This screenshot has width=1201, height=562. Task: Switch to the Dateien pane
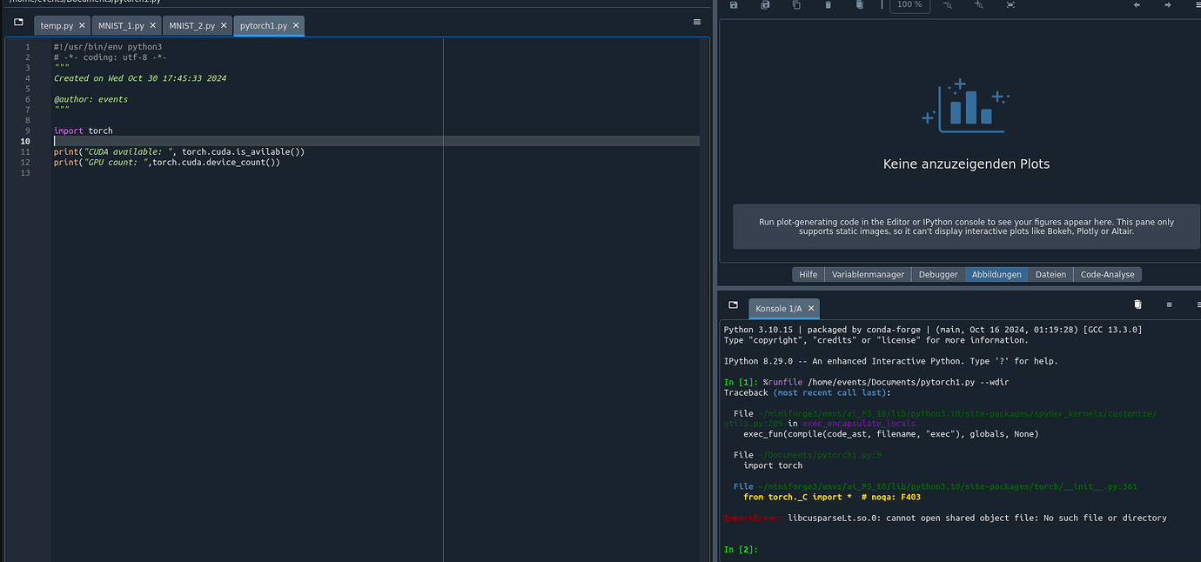tap(1050, 274)
